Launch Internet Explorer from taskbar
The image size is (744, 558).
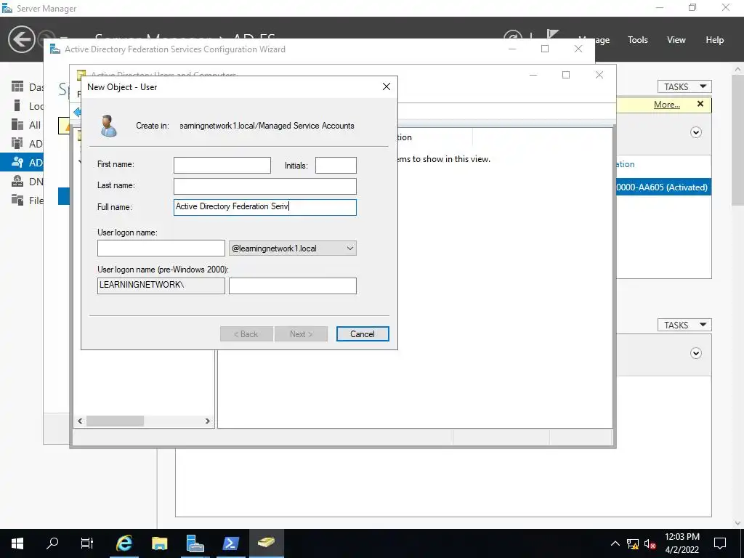click(x=124, y=543)
